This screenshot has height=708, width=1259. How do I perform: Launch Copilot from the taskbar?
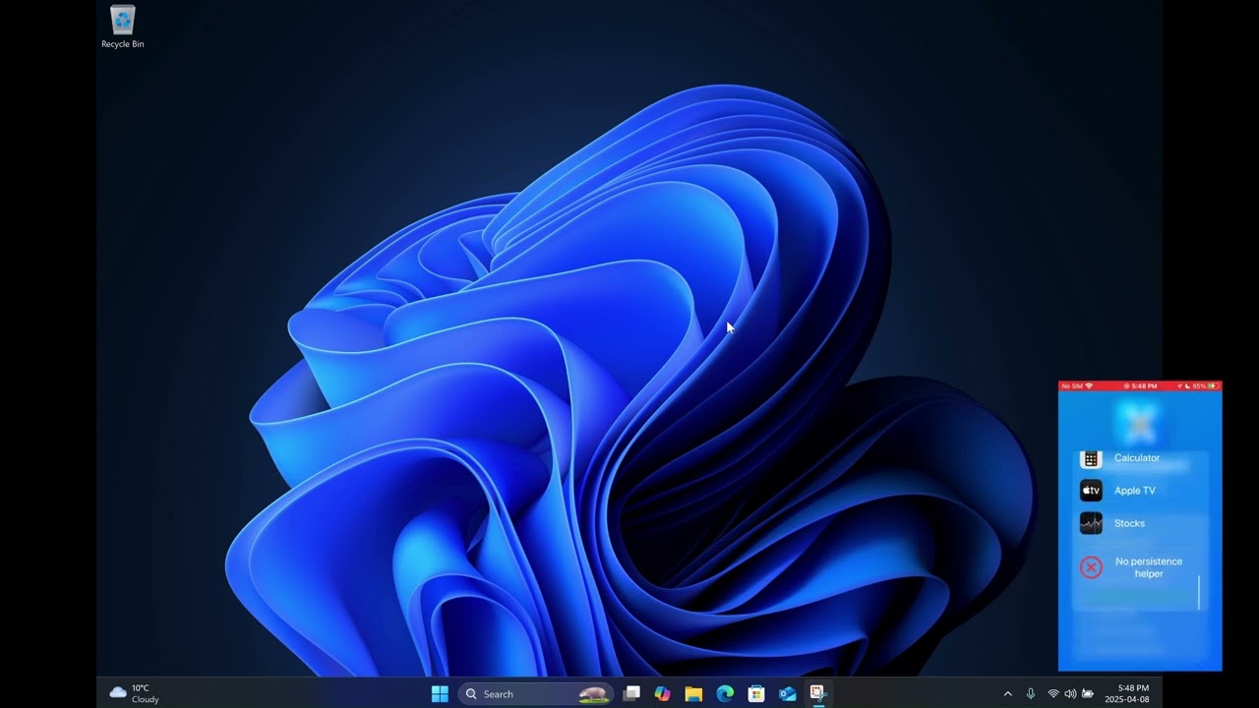click(x=663, y=693)
